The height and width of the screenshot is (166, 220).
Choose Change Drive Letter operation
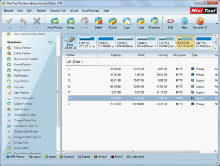25,115
